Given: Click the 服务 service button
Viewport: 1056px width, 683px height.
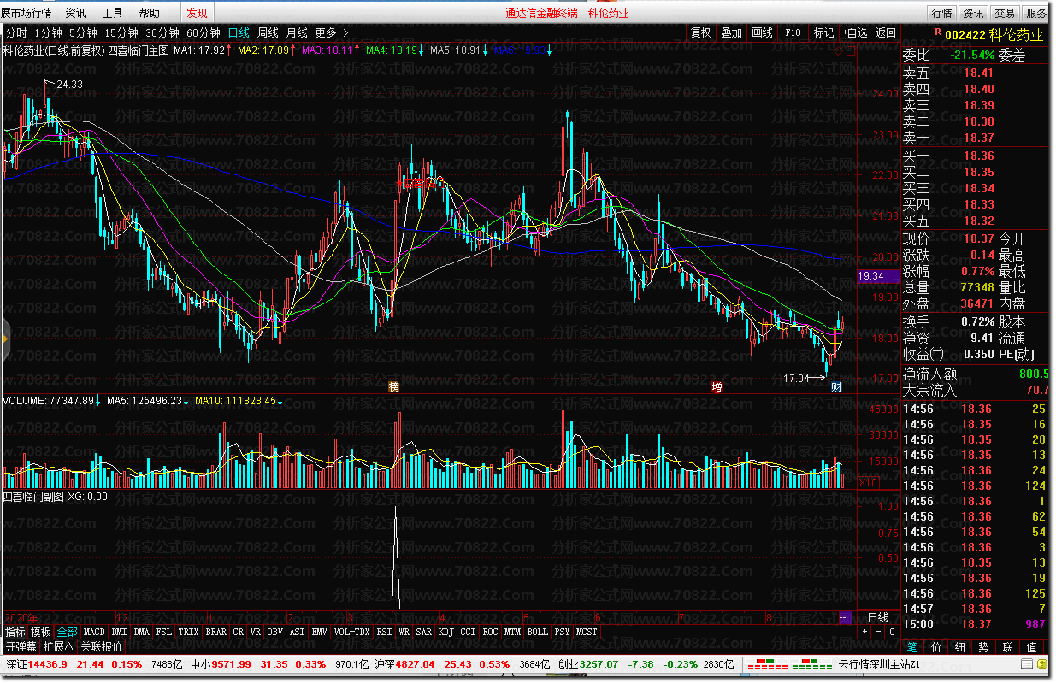Looking at the screenshot, I should 1035,13.
